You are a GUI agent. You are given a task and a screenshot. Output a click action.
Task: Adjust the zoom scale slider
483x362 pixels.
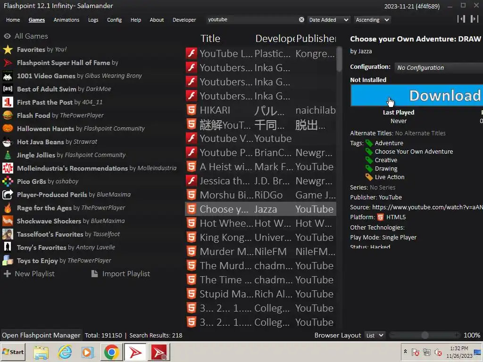425,335
